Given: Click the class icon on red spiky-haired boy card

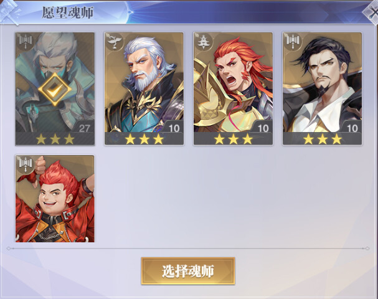Looking at the screenshot, I should [x=26, y=164].
